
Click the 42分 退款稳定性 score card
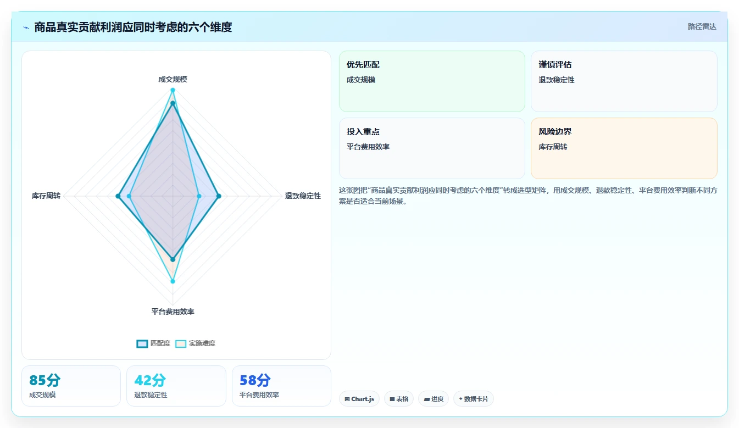point(176,386)
